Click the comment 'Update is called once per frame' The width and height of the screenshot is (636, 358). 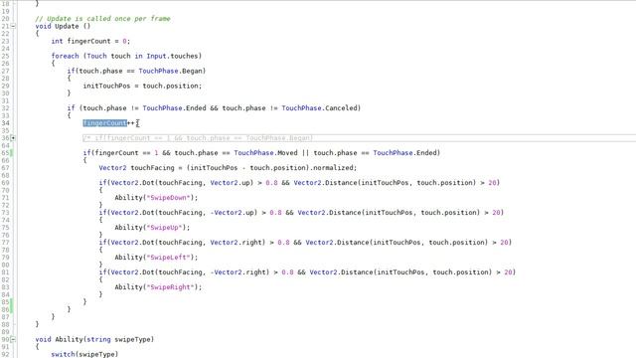click(102, 19)
